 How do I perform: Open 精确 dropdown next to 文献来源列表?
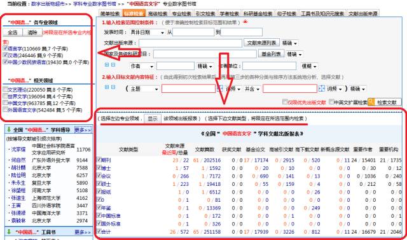289,43
